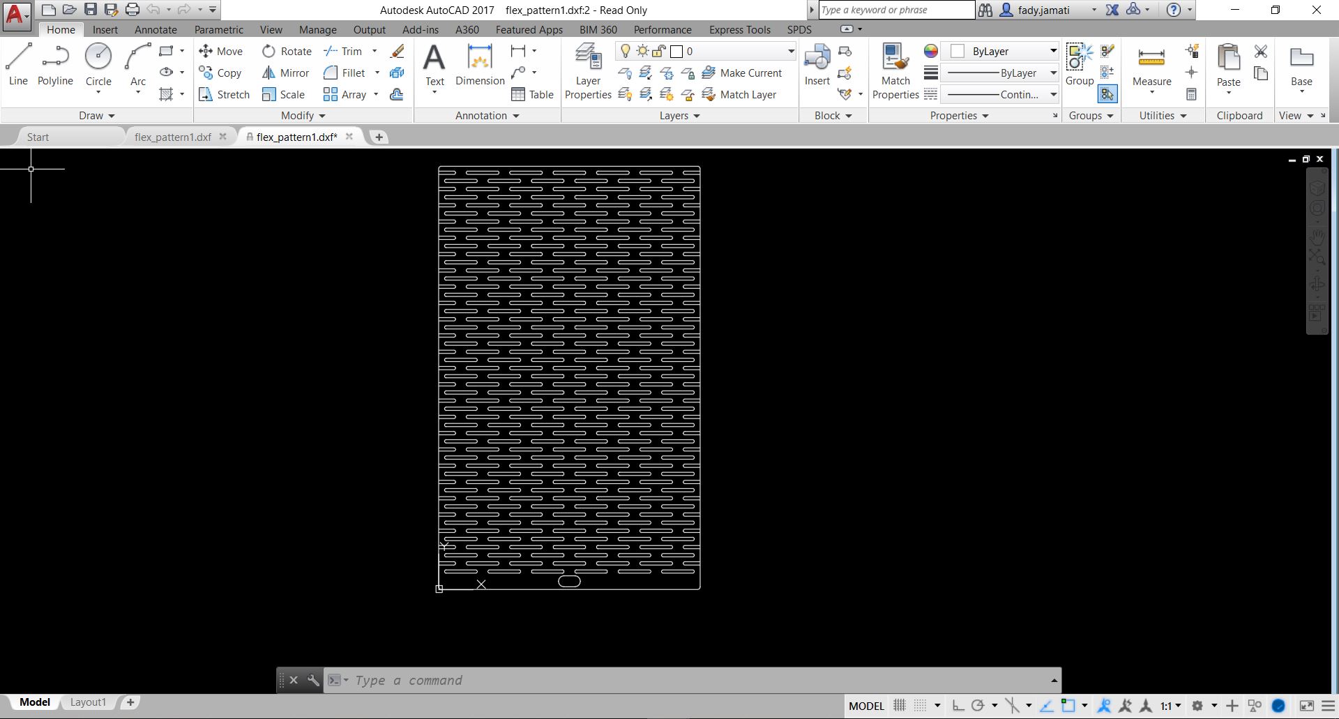Activate the Trim tool
1339x719 pixels.
tap(342, 51)
